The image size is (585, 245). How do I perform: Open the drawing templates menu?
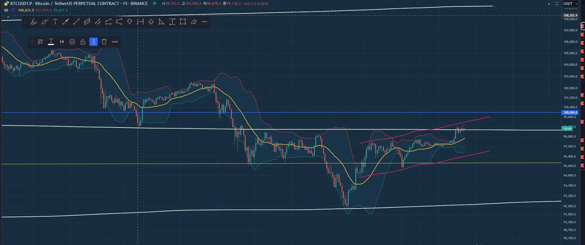[x=40, y=42]
